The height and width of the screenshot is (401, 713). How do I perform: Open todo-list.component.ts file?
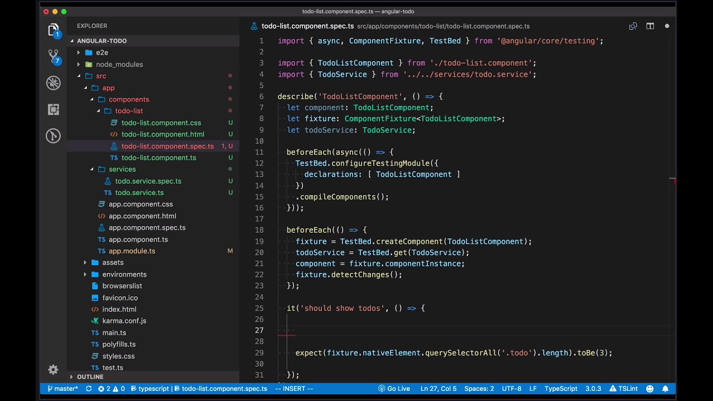tap(159, 158)
